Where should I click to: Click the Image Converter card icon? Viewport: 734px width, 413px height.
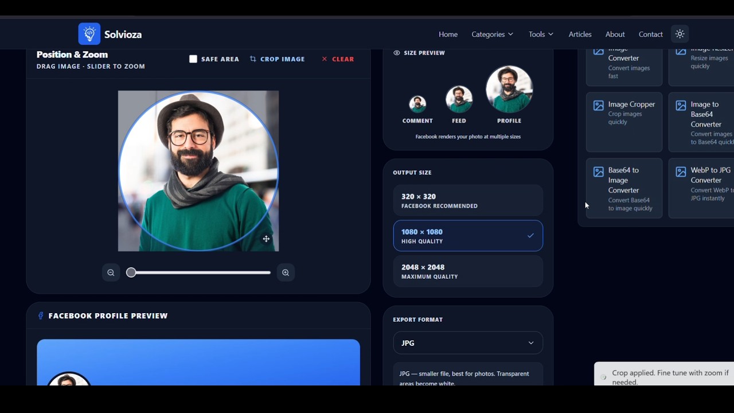point(598,52)
